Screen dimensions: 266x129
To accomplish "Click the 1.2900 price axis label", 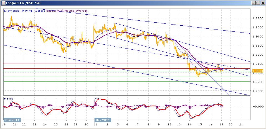I will tap(258, 82).
